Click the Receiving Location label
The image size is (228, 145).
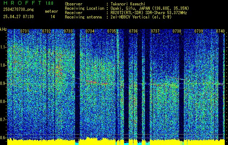[x=84, y=8]
